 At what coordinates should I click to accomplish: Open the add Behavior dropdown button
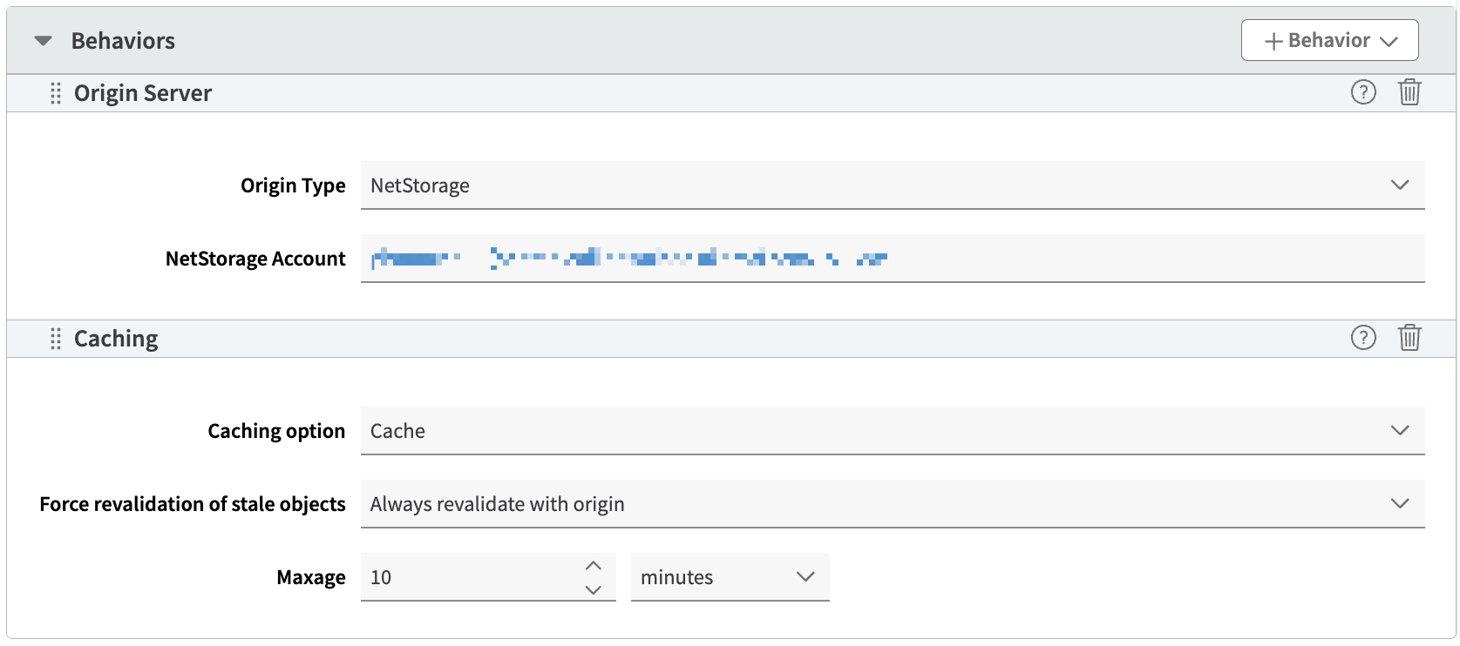1329,41
